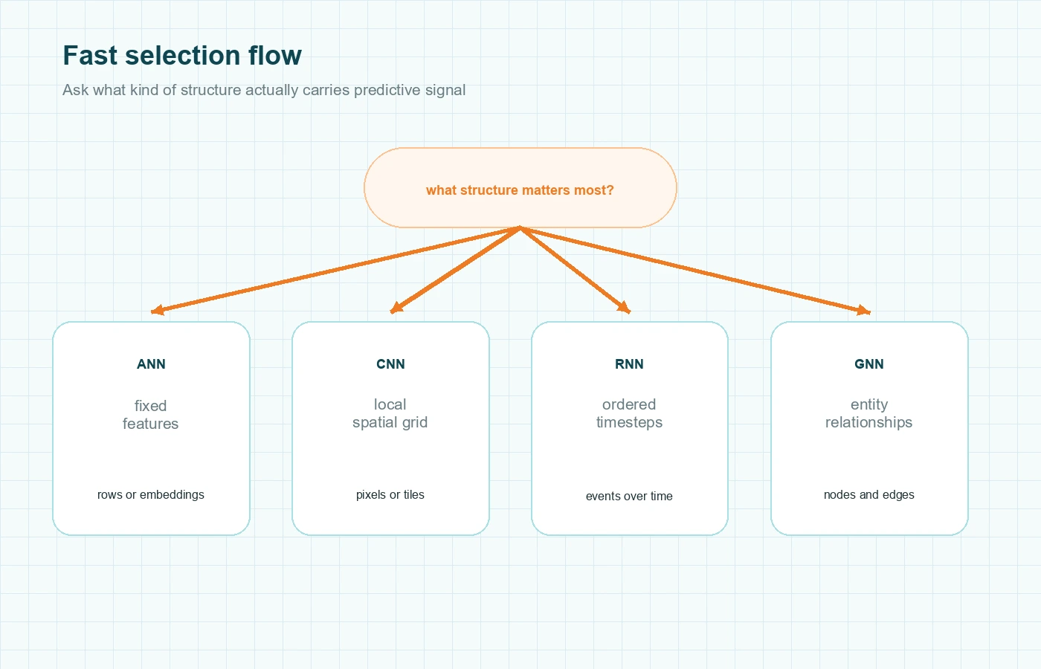Click the 'ordered timesteps' label under RNN

coord(629,413)
